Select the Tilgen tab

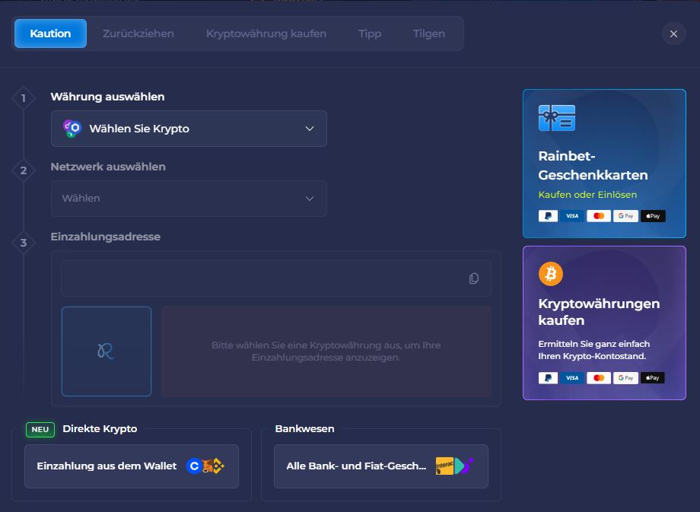pyautogui.click(x=428, y=33)
